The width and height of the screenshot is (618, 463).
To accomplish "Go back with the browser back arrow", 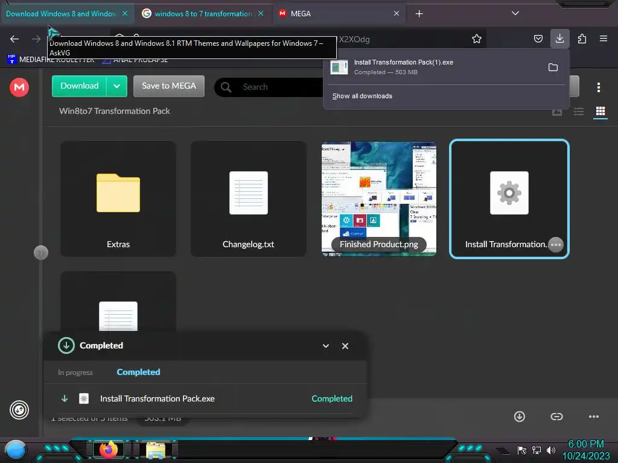I will tap(14, 39).
